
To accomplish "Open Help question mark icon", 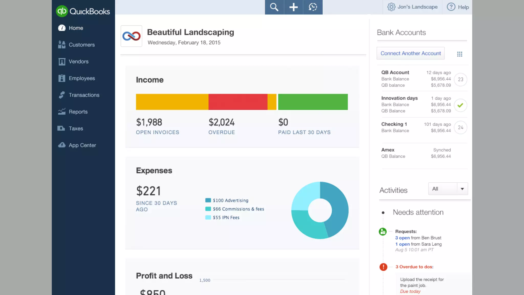I will coord(451,7).
